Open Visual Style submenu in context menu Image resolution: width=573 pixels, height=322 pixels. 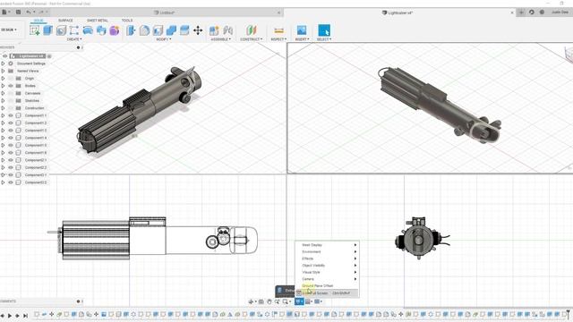[327, 272]
